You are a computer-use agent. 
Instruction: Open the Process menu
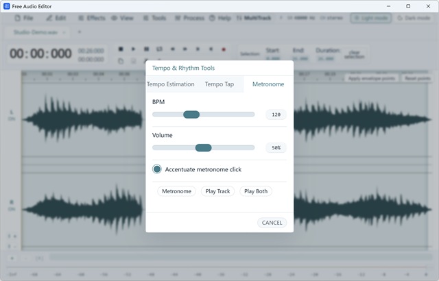pyautogui.click(x=190, y=19)
